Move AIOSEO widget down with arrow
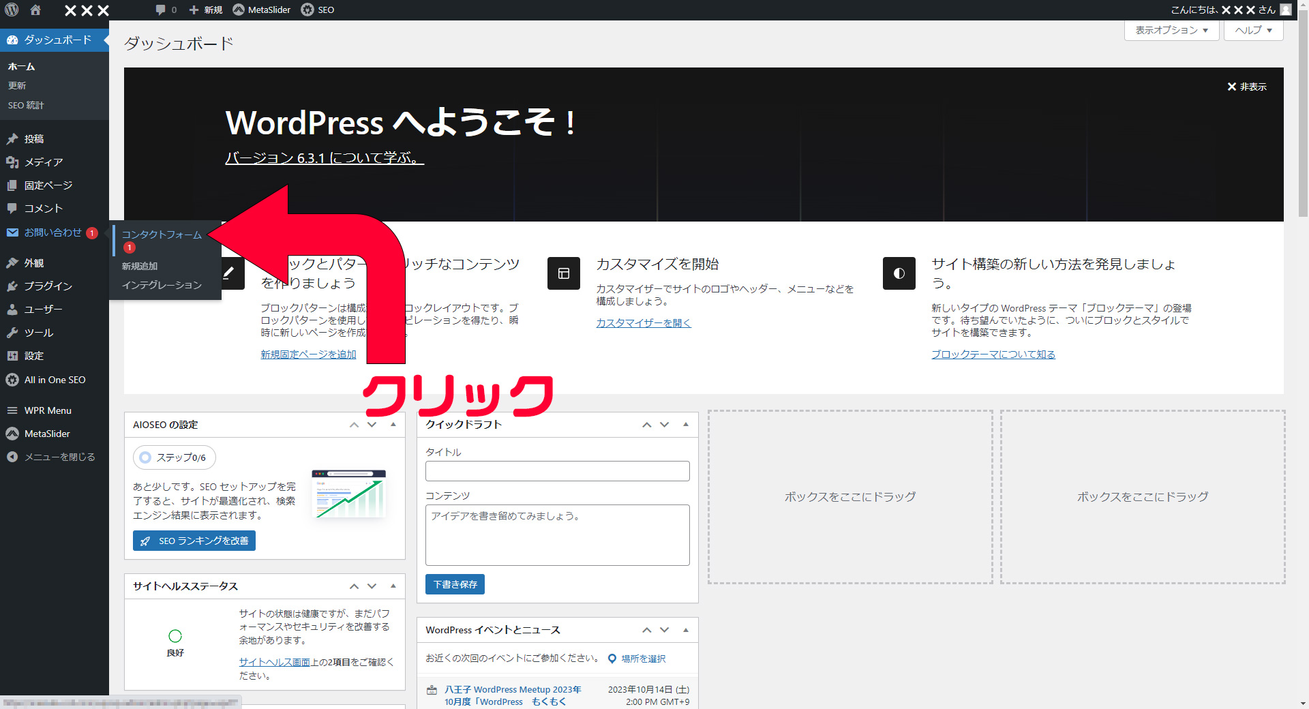This screenshot has height=709, width=1309. [372, 425]
